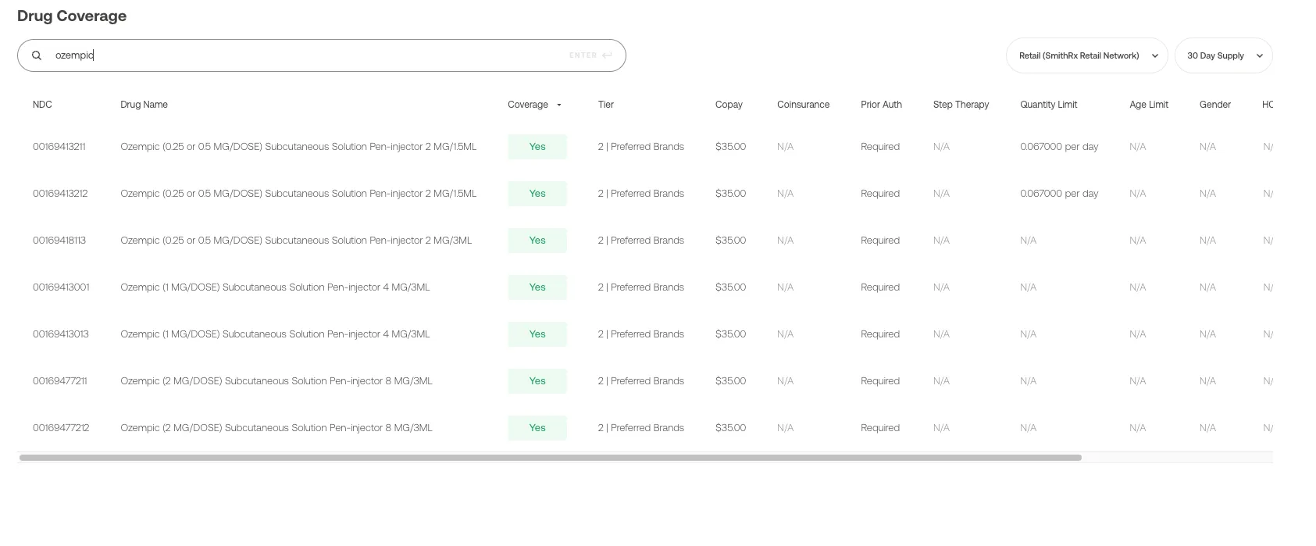Open the 30 Day Supply dropdown

(x=1224, y=55)
